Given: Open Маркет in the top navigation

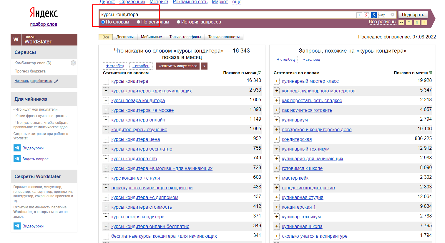Looking at the screenshot, I should [x=220, y=2].
